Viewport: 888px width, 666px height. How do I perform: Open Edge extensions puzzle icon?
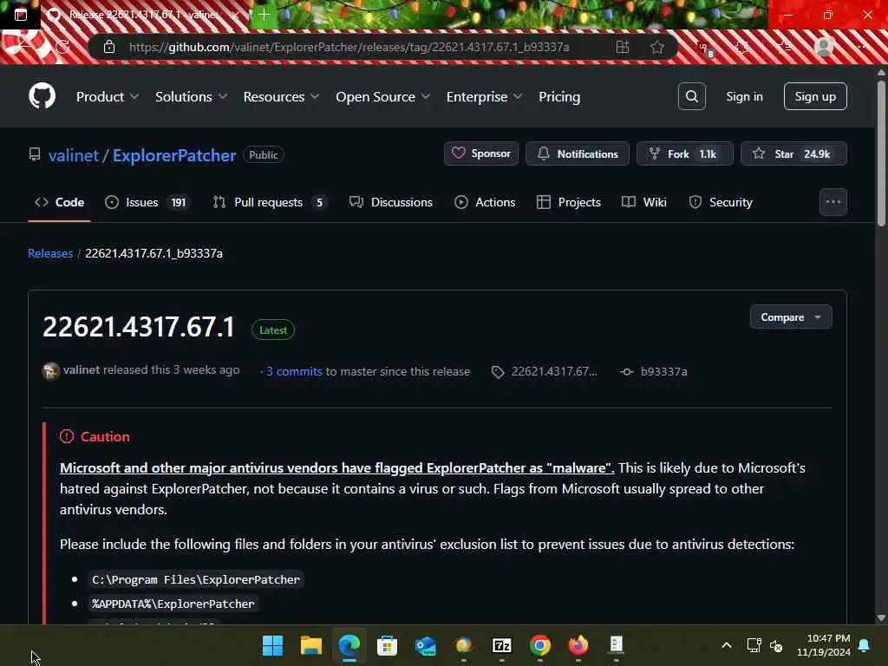click(x=741, y=47)
